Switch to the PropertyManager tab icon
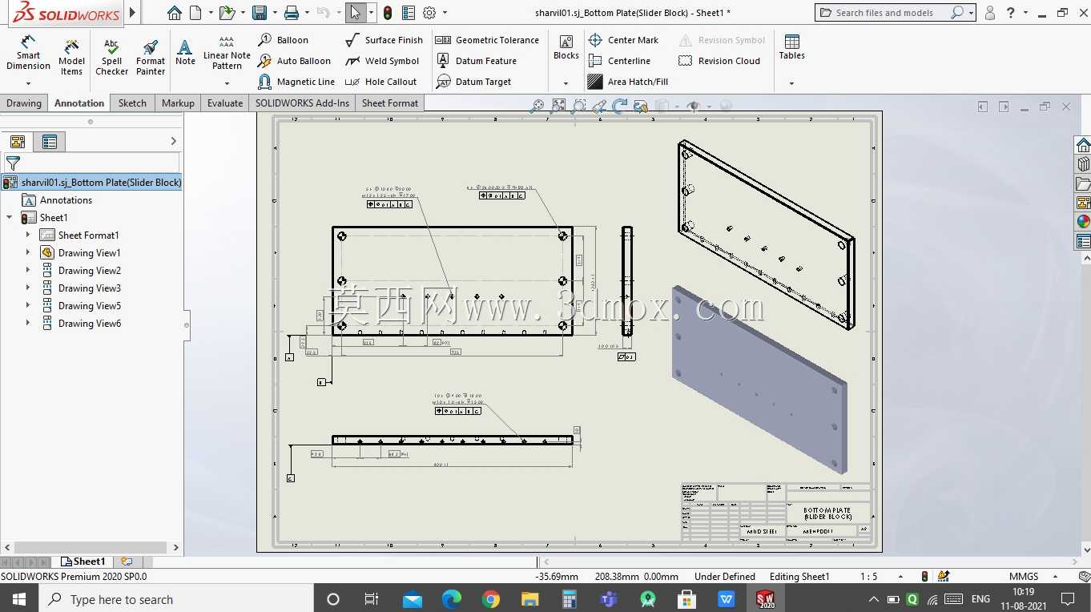 click(50, 142)
